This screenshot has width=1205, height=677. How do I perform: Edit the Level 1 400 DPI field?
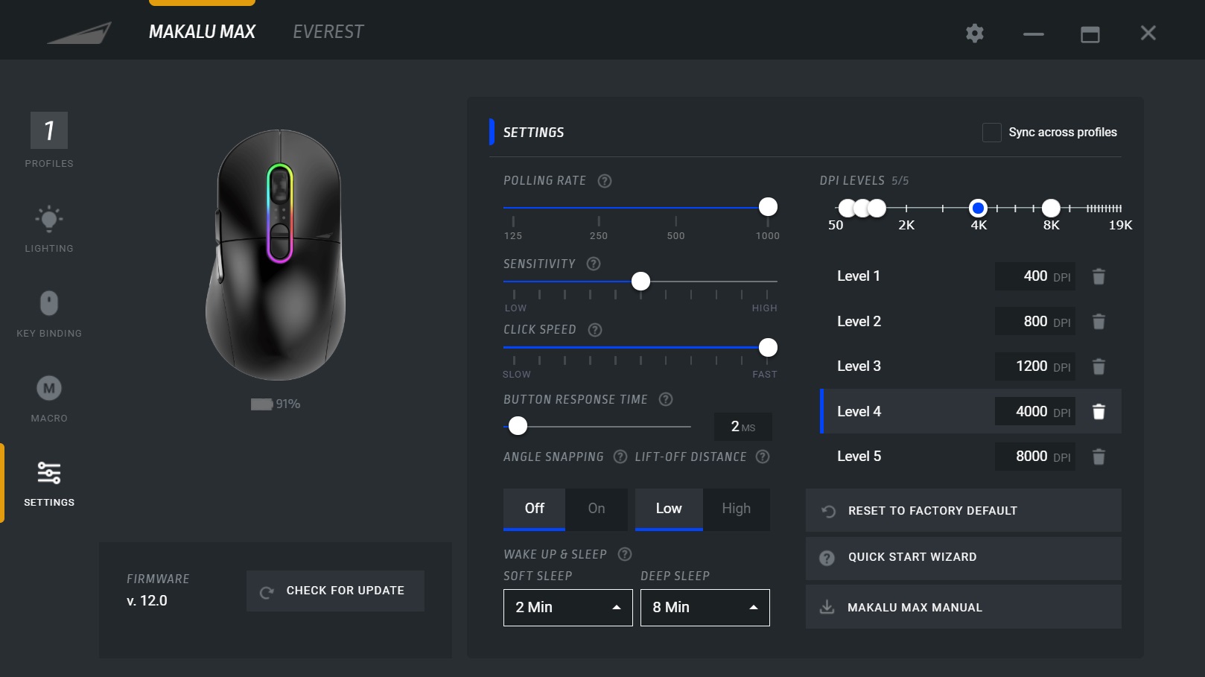1035,276
